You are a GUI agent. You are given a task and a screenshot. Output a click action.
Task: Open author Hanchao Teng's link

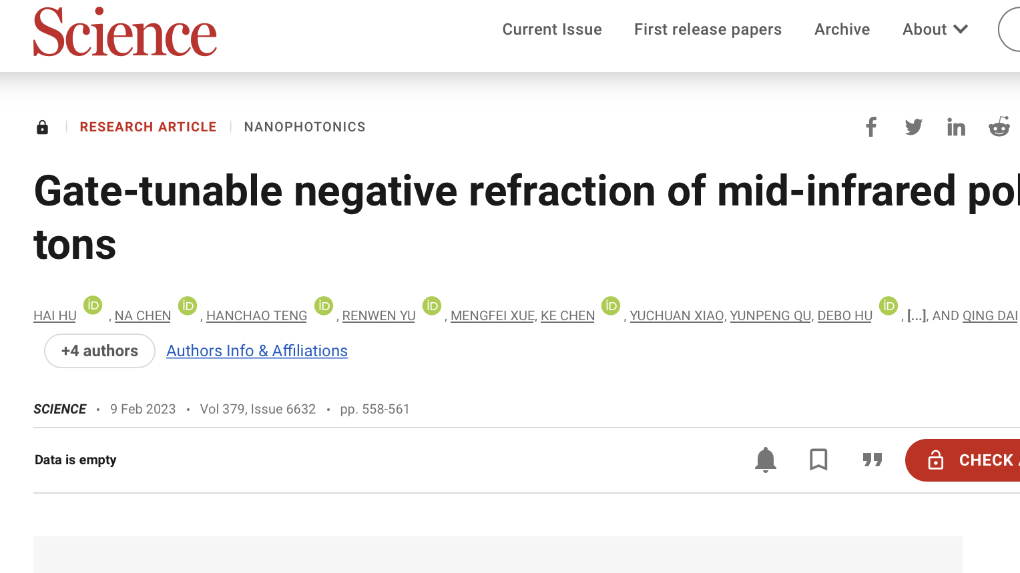click(256, 316)
